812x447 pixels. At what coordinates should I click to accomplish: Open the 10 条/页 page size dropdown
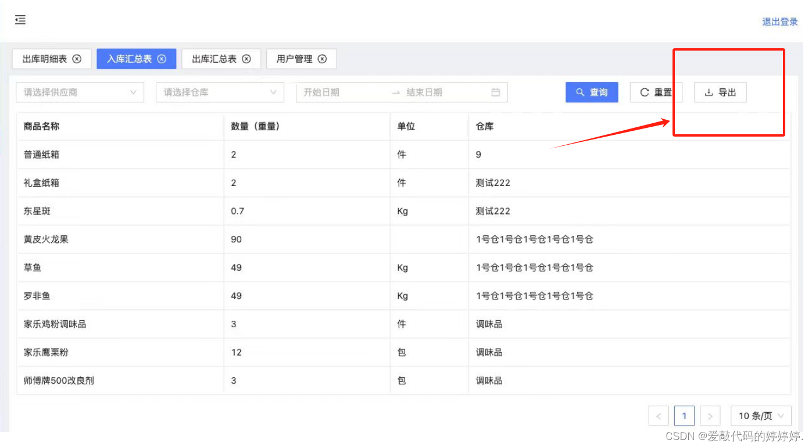point(760,416)
